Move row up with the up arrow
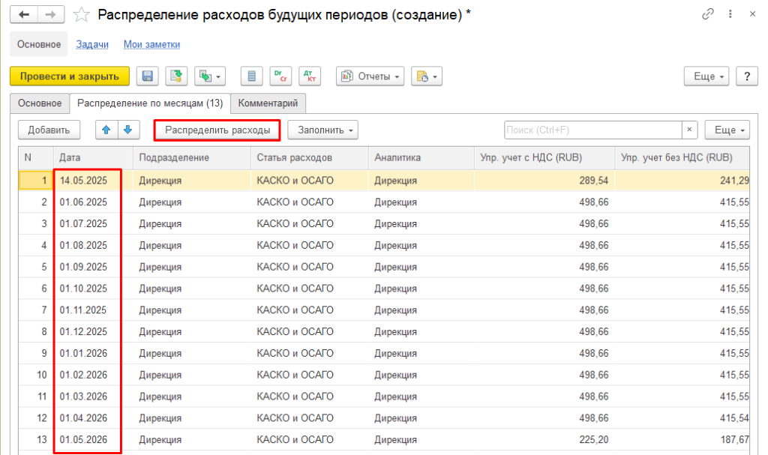The height and width of the screenshot is (455, 768). click(x=106, y=130)
